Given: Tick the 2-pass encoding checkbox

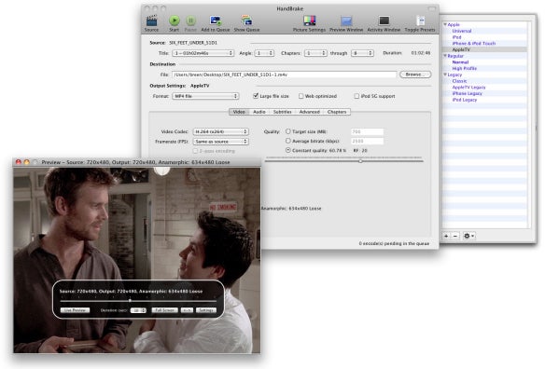Looking at the screenshot, I should tap(195, 151).
